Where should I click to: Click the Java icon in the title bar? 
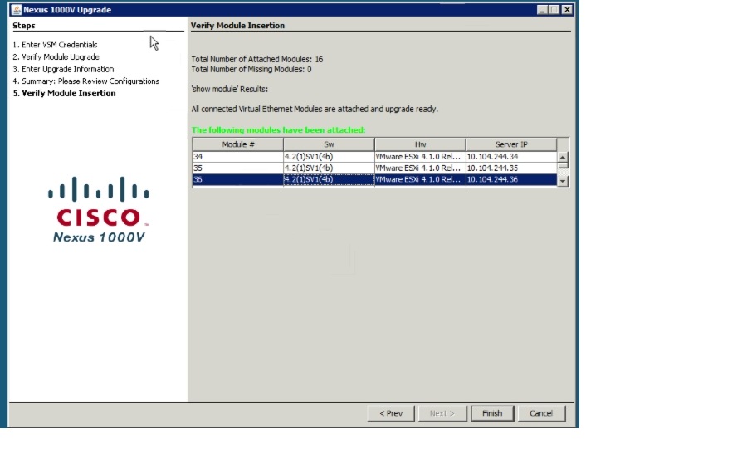(x=17, y=9)
